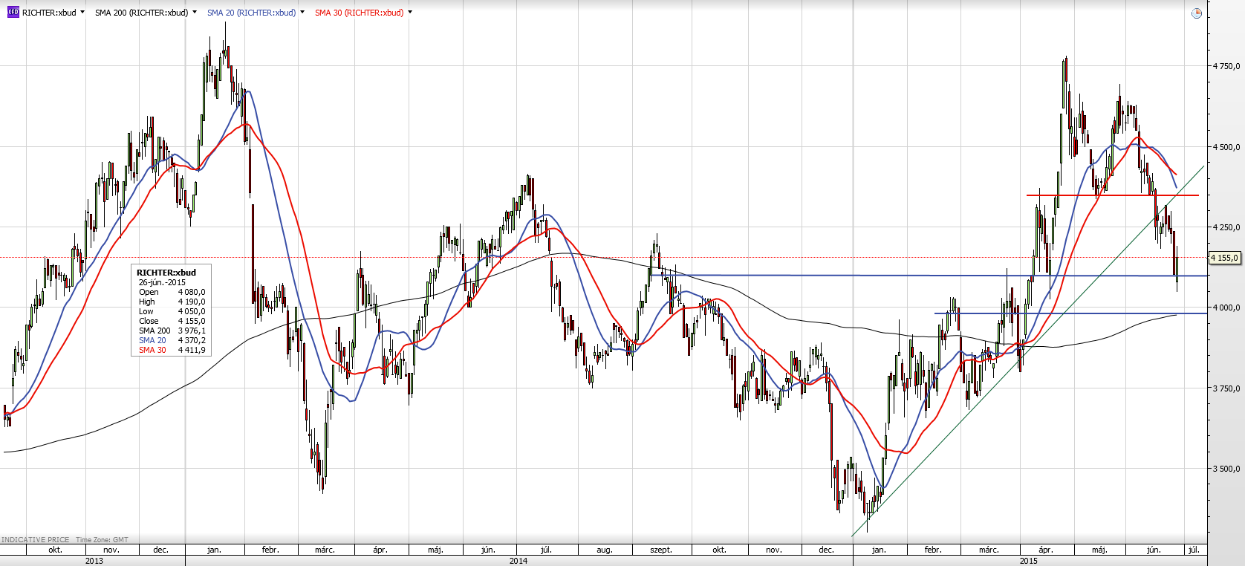This screenshot has height=566, width=1245.
Task: Click the 3 750,0 price axis label
Action: 1226,388
